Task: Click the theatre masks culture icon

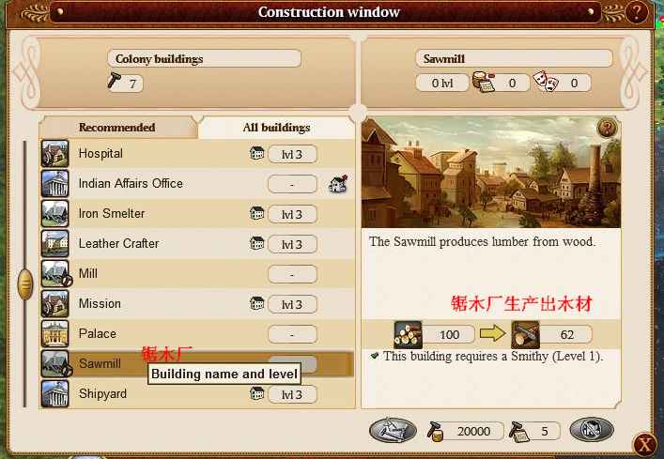Action: pos(546,82)
